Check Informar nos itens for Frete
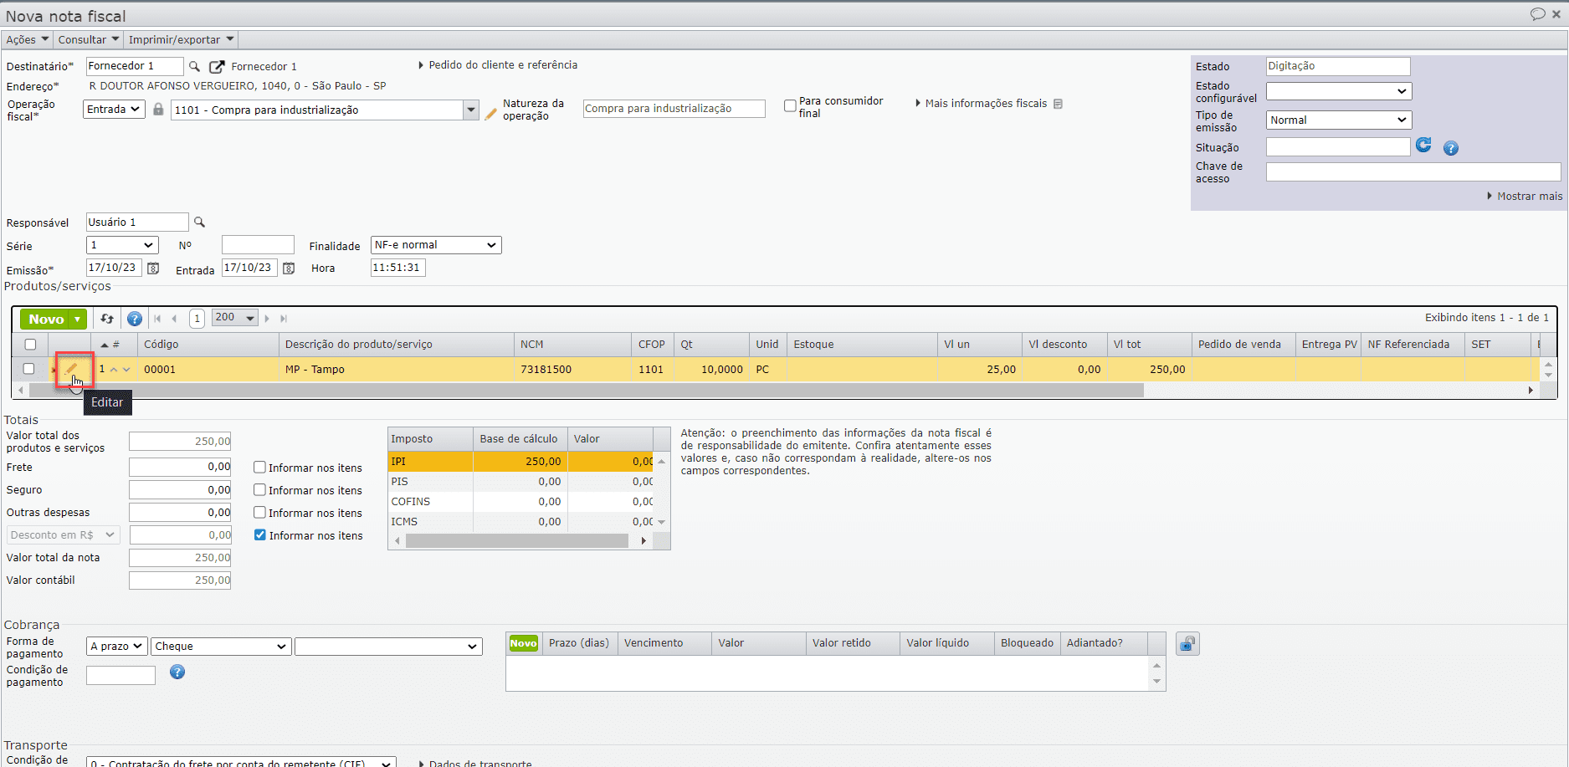 tap(260, 468)
